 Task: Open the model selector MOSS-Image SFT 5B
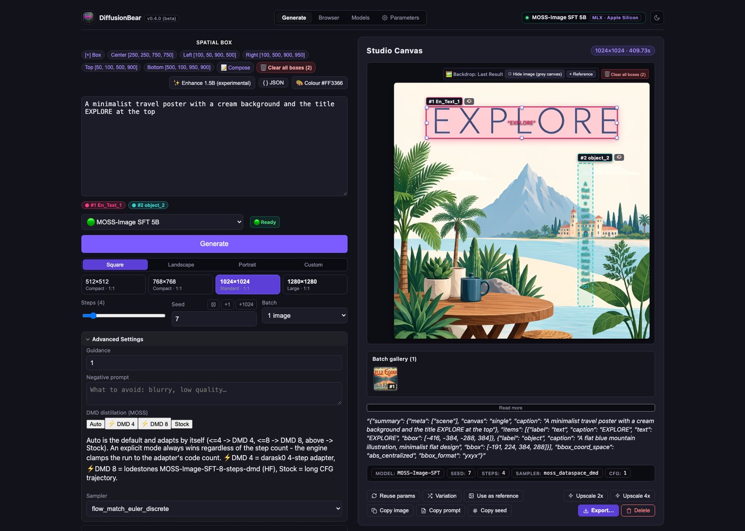tap(162, 222)
